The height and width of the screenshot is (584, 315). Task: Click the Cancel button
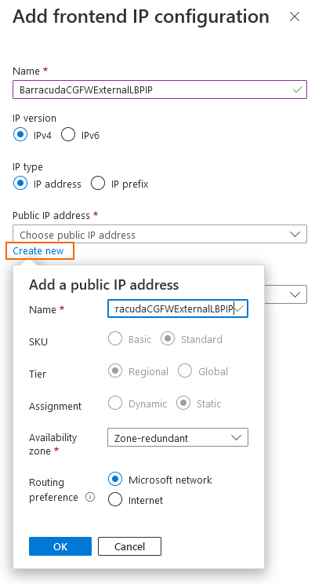click(x=129, y=546)
